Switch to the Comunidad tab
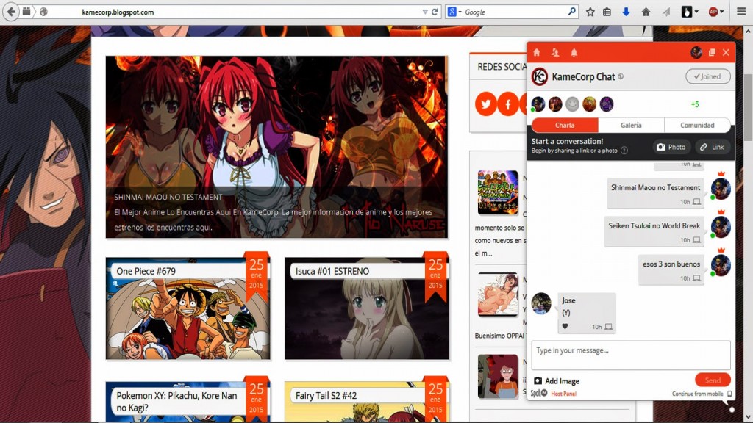Image resolution: width=753 pixels, height=423 pixels. click(697, 125)
